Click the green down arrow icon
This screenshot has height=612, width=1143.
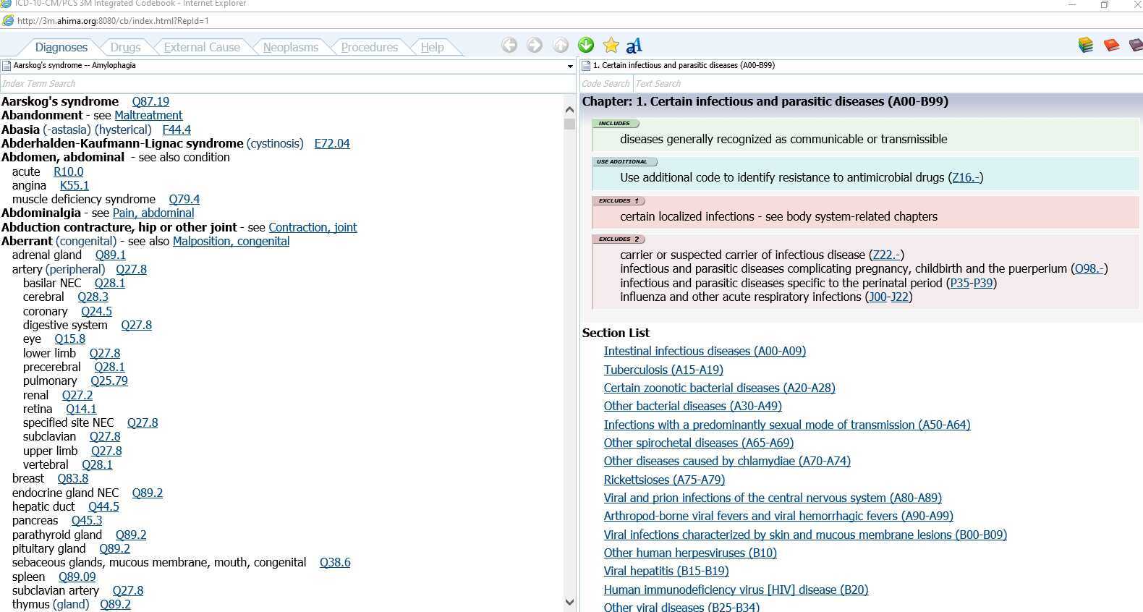(x=586, y=46)
